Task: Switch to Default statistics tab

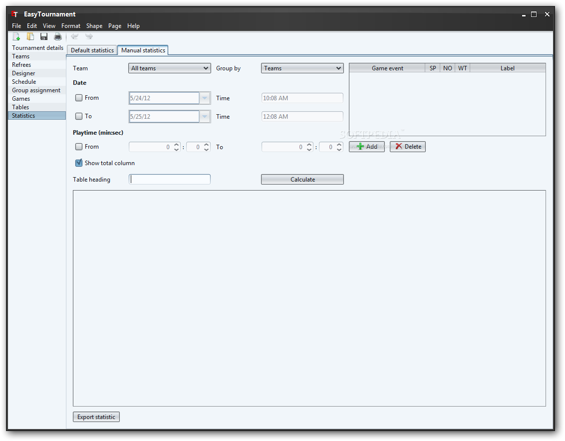Action: [x=92, y=50]
